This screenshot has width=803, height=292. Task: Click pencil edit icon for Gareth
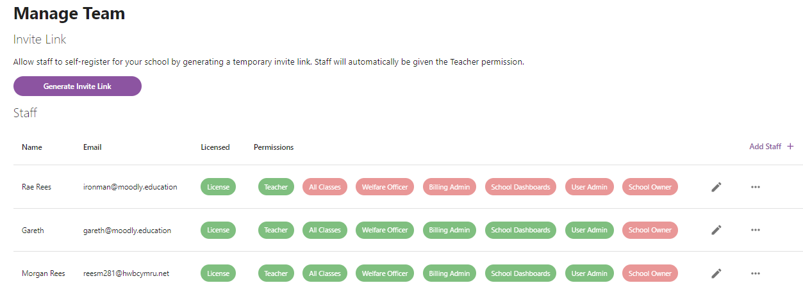[x=716, y=230]
